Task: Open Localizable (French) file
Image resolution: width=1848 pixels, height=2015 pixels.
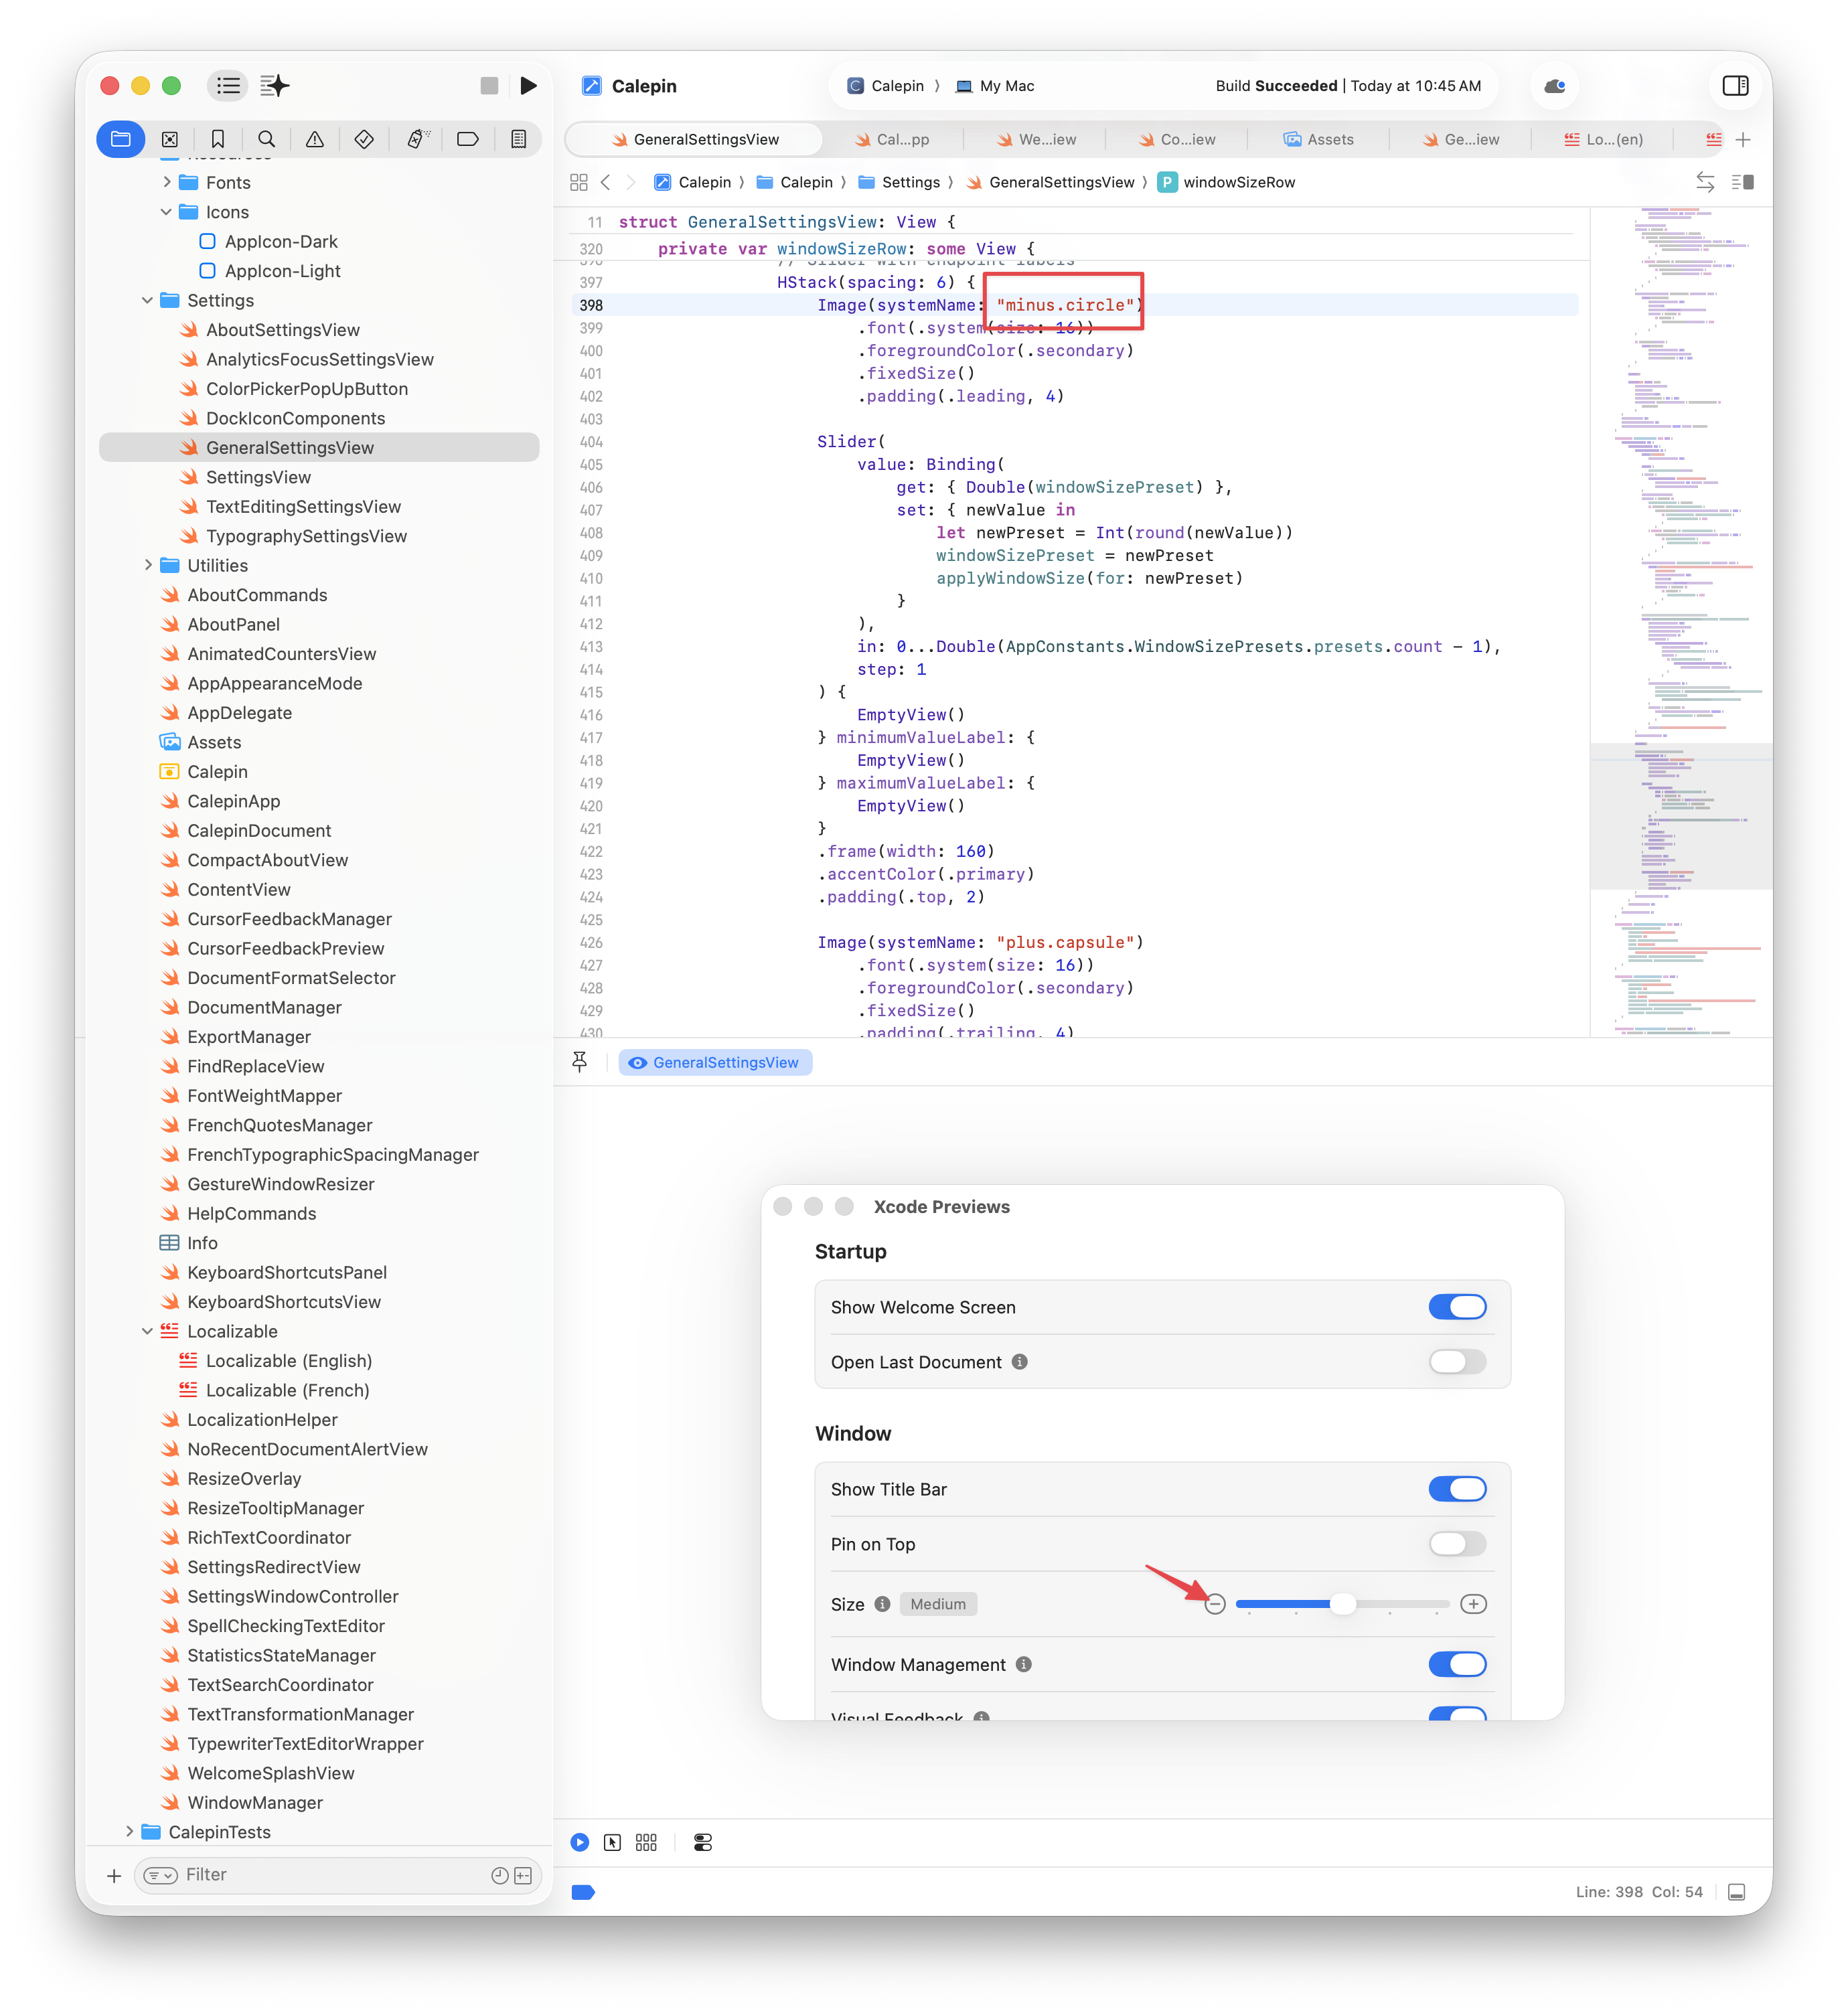Action: pos(287,1390)
